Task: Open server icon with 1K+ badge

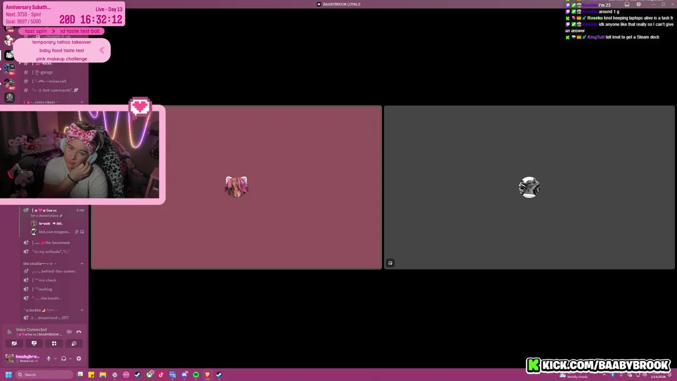Action: [x=9, y=69]
